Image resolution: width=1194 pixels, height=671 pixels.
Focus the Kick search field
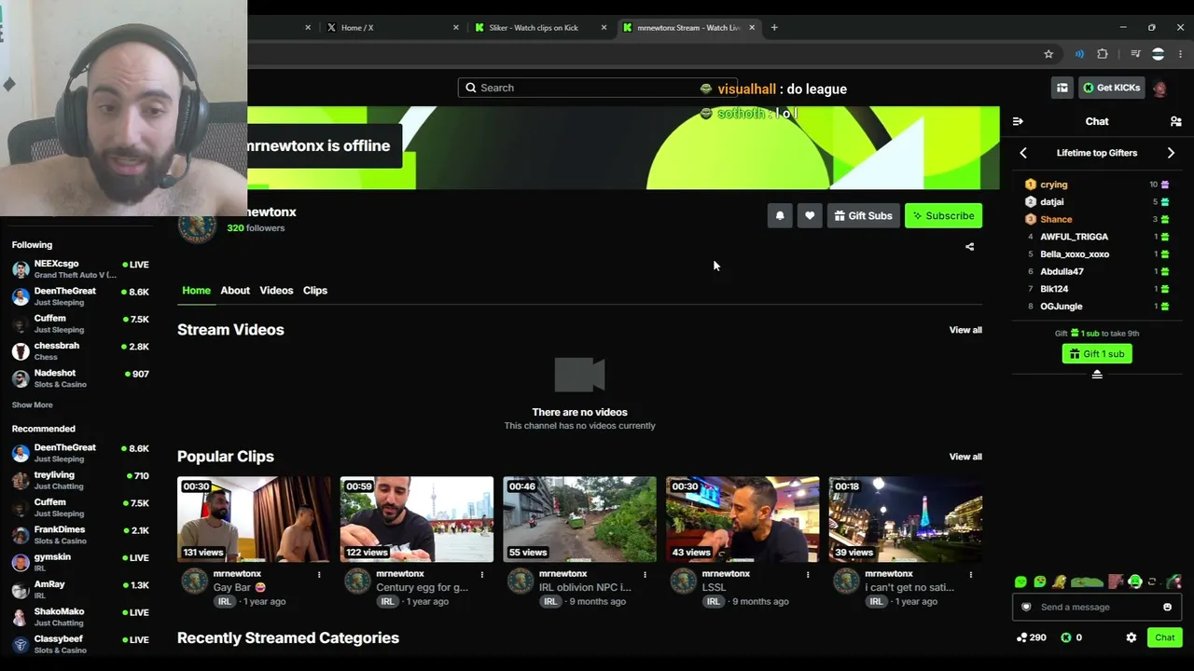(x=597, y=88)
